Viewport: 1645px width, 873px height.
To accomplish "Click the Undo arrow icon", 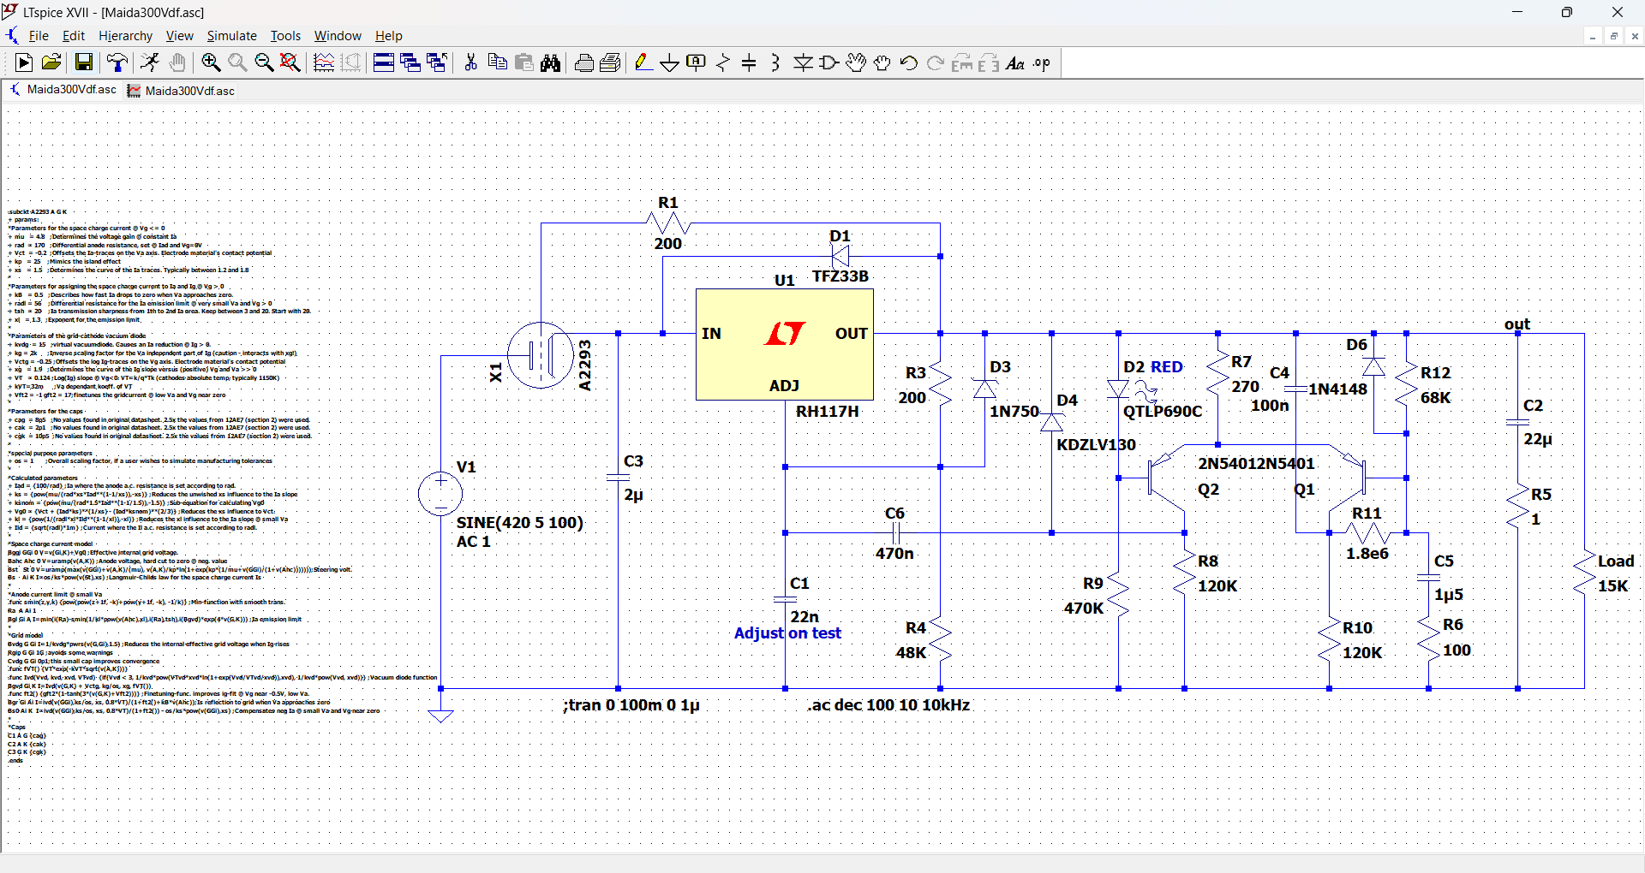I will (x=909, y=62).
